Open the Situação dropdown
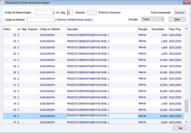191x133 pixels. 153,19
